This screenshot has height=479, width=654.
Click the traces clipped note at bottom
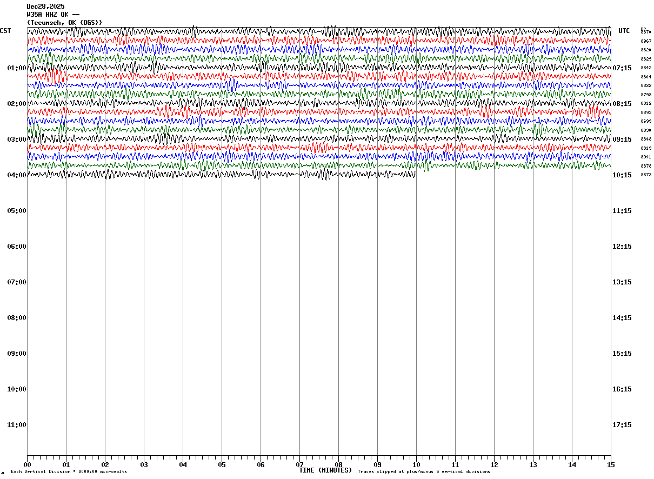point(424,472)
